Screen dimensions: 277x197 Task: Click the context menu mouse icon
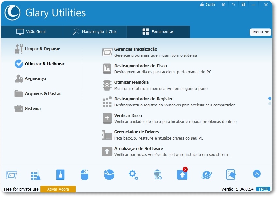[x=85, y=175]
